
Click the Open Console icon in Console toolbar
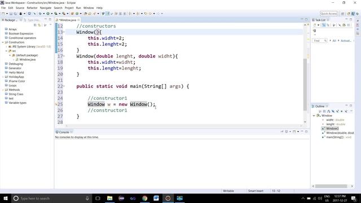click(x=294, y=131)
